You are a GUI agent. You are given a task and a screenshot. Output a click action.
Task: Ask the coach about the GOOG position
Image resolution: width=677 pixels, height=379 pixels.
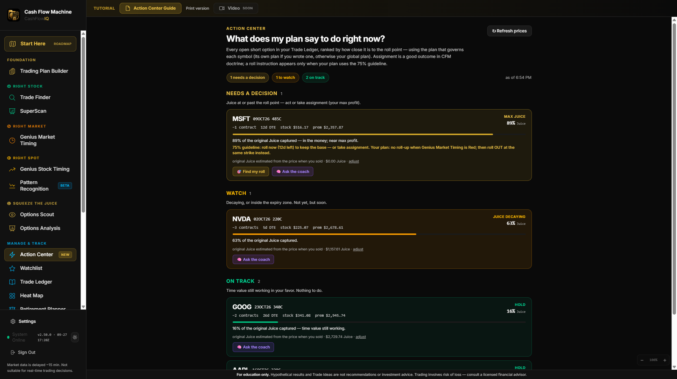(x=253, y=347)
